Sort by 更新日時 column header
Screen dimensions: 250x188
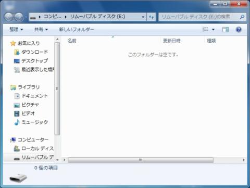click(172, 41)
